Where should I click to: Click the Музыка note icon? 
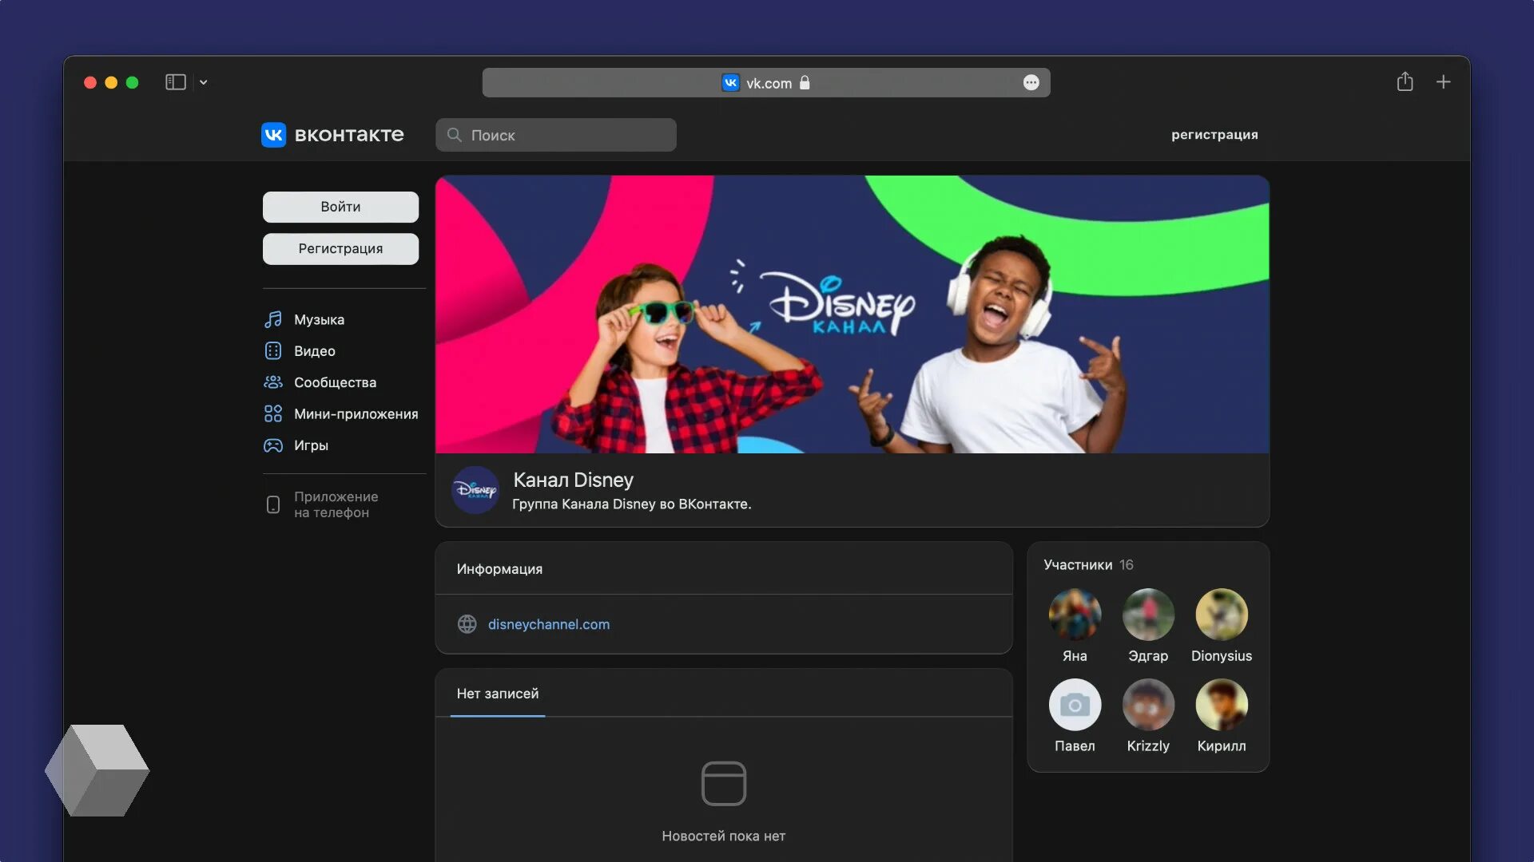coord(273,319)
